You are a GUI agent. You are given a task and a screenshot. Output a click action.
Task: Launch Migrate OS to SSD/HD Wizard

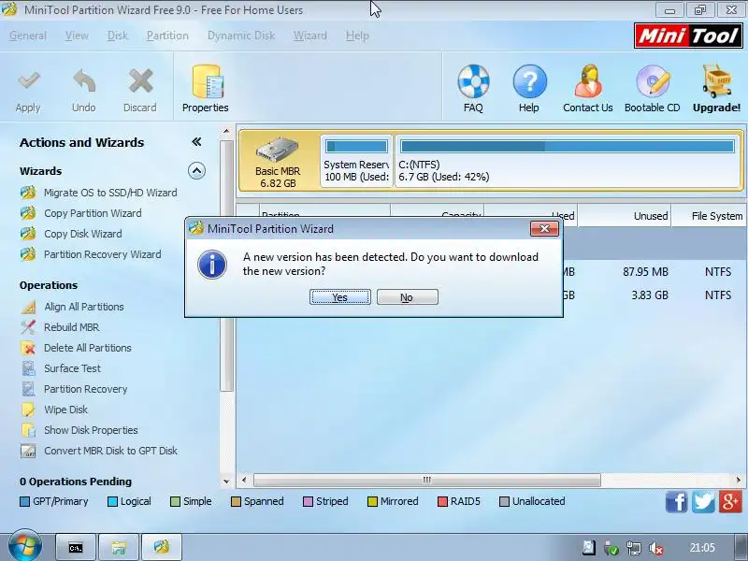pos(110,193)
